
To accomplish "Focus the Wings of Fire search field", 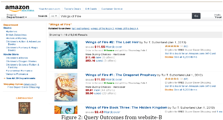I will tap(125, 16).
